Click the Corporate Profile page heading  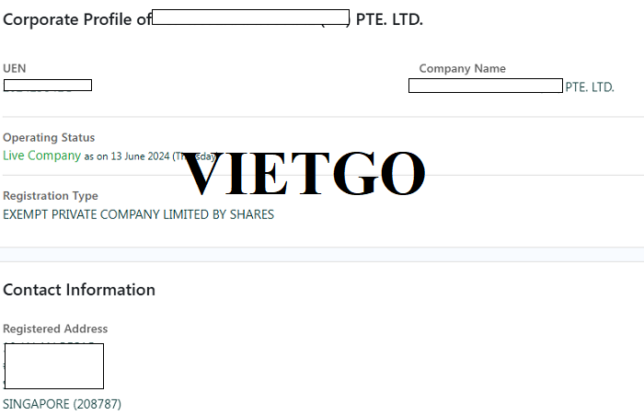tap(213, 19)
